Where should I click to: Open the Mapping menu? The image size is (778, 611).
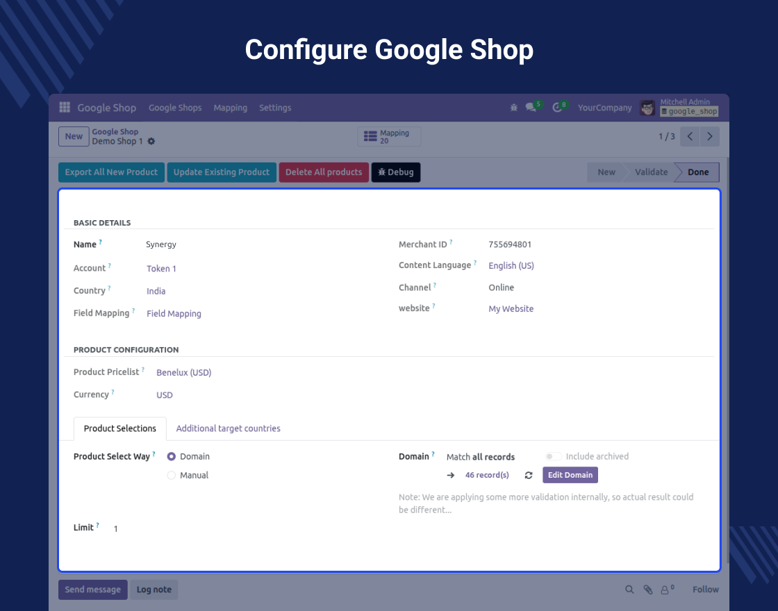click(x=230, y=108)
